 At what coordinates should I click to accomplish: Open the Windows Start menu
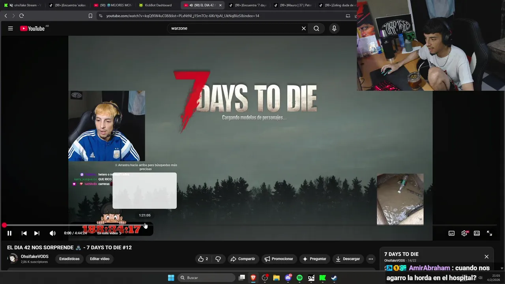171,278
